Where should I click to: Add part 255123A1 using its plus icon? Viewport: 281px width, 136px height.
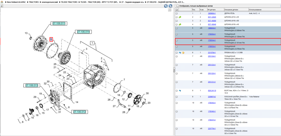[177, 65]
